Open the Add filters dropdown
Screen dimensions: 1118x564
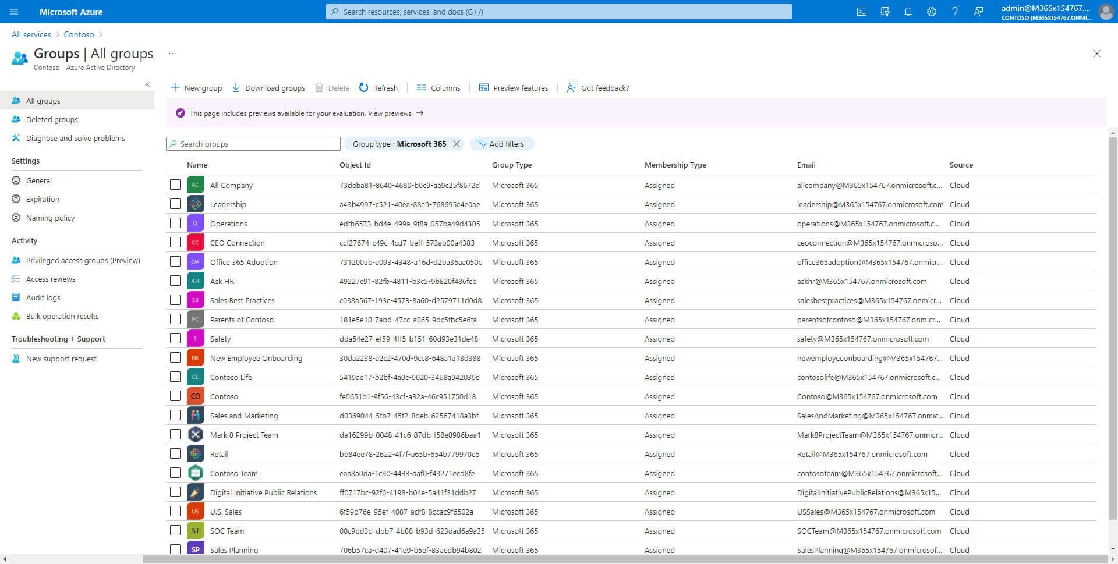point(501,144)
